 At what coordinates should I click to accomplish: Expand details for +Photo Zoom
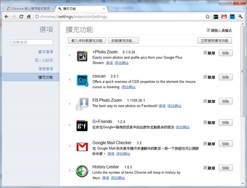click(x=70, y=55)
